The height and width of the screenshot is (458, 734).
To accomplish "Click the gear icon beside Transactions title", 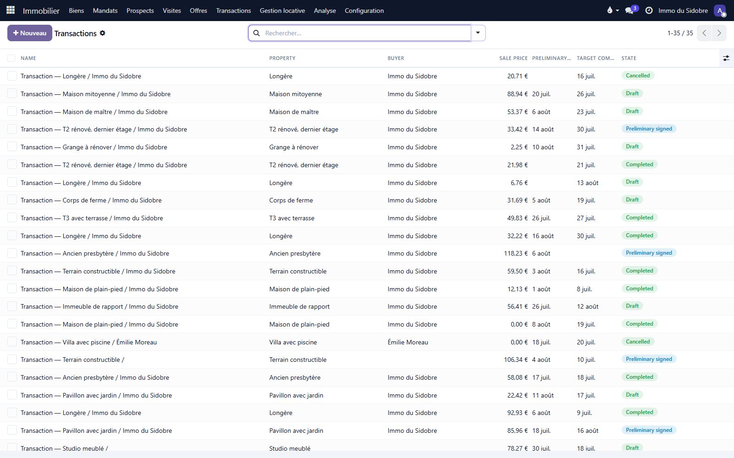I will [x=102, y=33].
